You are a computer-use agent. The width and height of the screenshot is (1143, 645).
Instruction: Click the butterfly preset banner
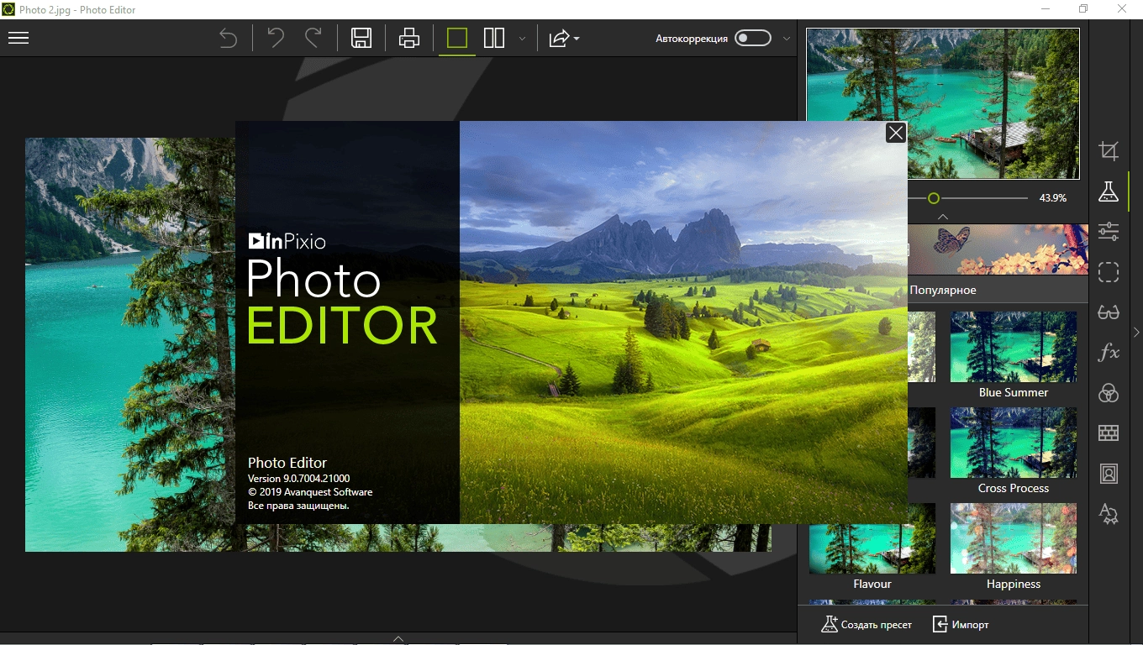point(998,249)
